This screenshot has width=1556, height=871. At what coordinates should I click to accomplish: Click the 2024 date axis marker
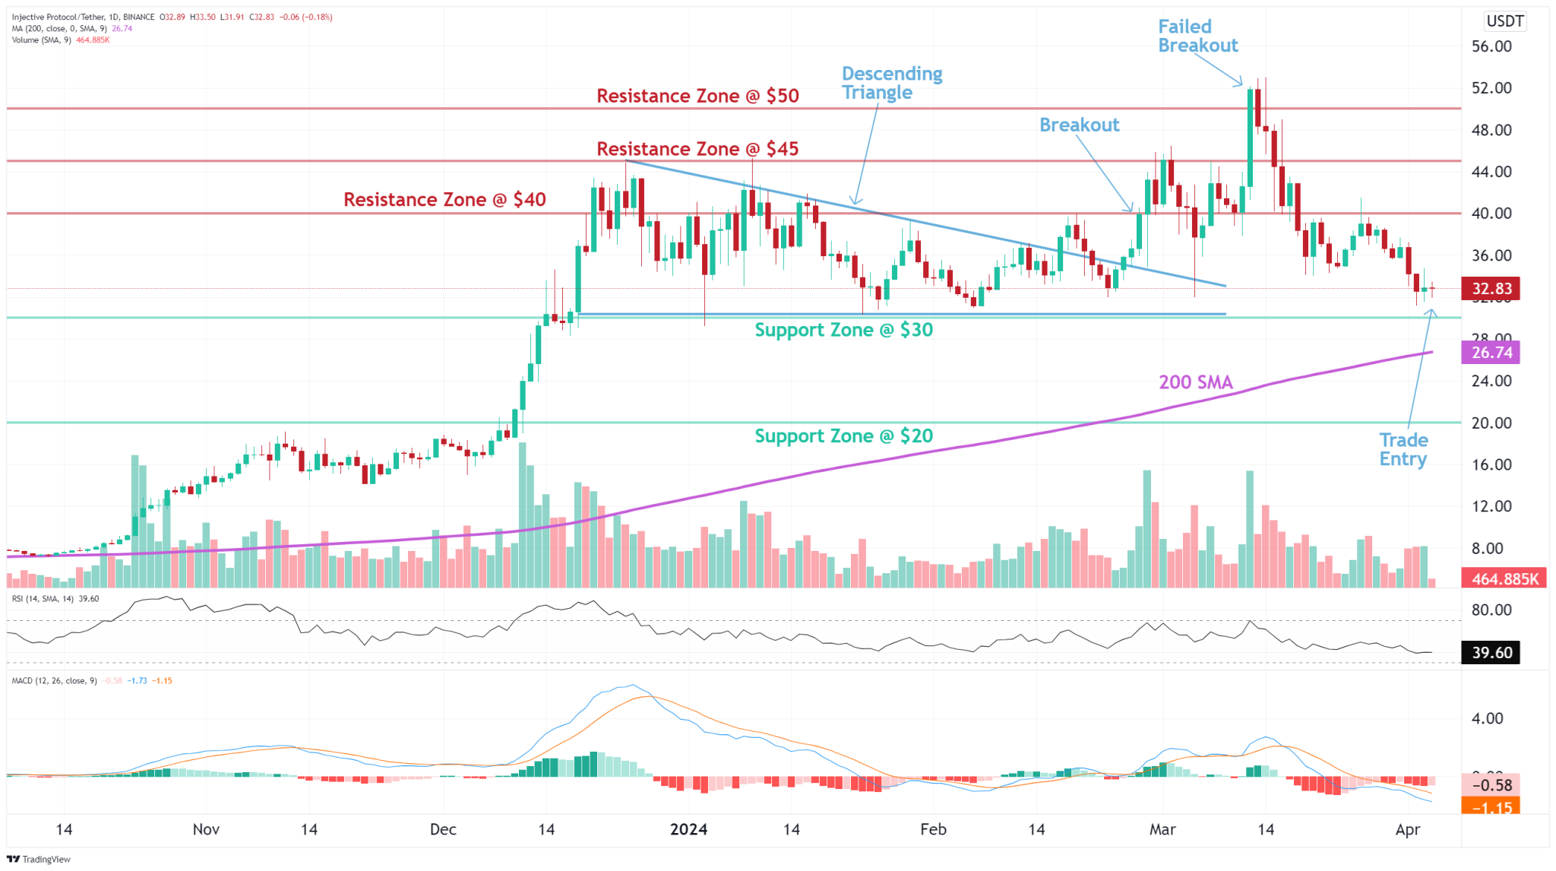tap(688, 829)
